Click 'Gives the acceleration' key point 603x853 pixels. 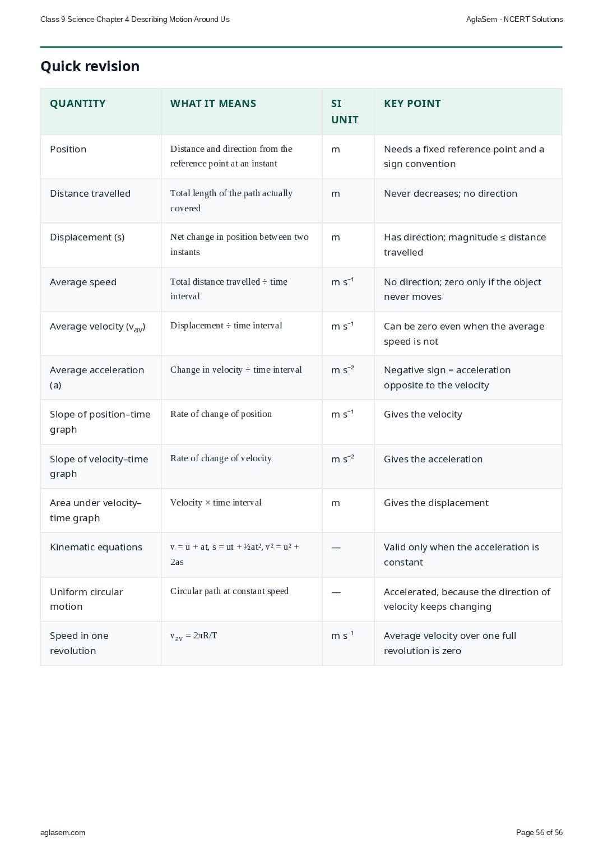point(433,459)
